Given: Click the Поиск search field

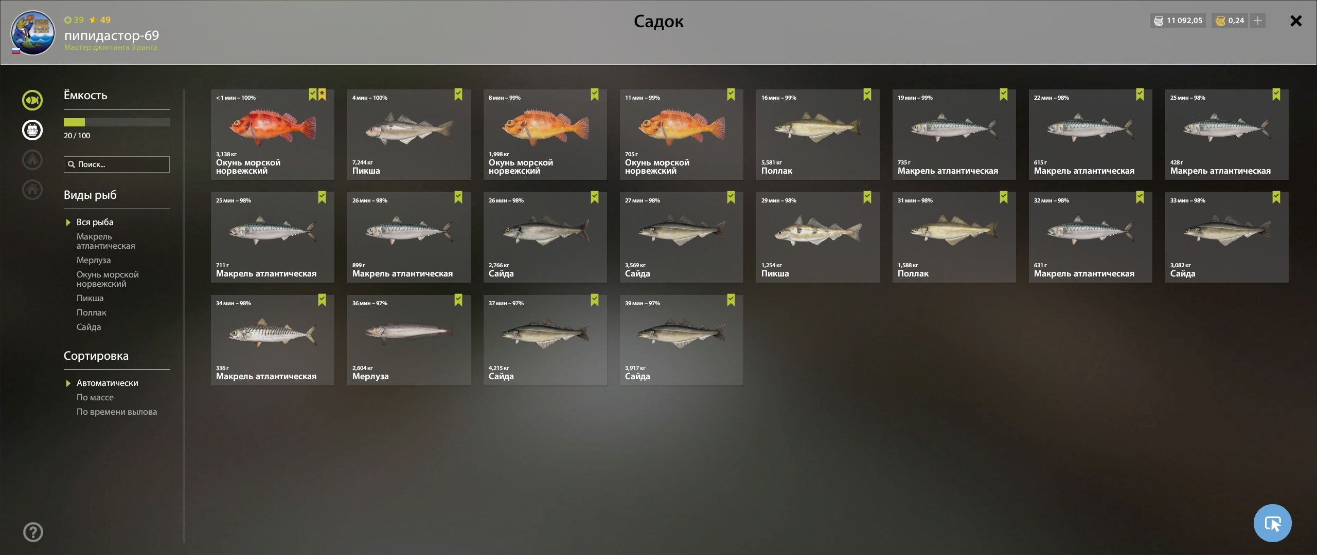Looking at the screenshot, I should click(117, 164).
